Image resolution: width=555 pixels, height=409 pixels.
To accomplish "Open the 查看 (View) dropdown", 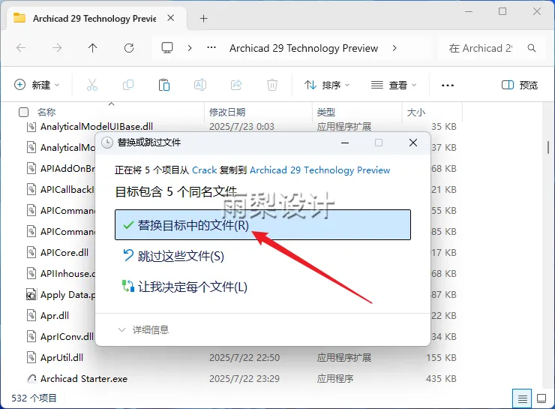I will [x=394, y=85].
